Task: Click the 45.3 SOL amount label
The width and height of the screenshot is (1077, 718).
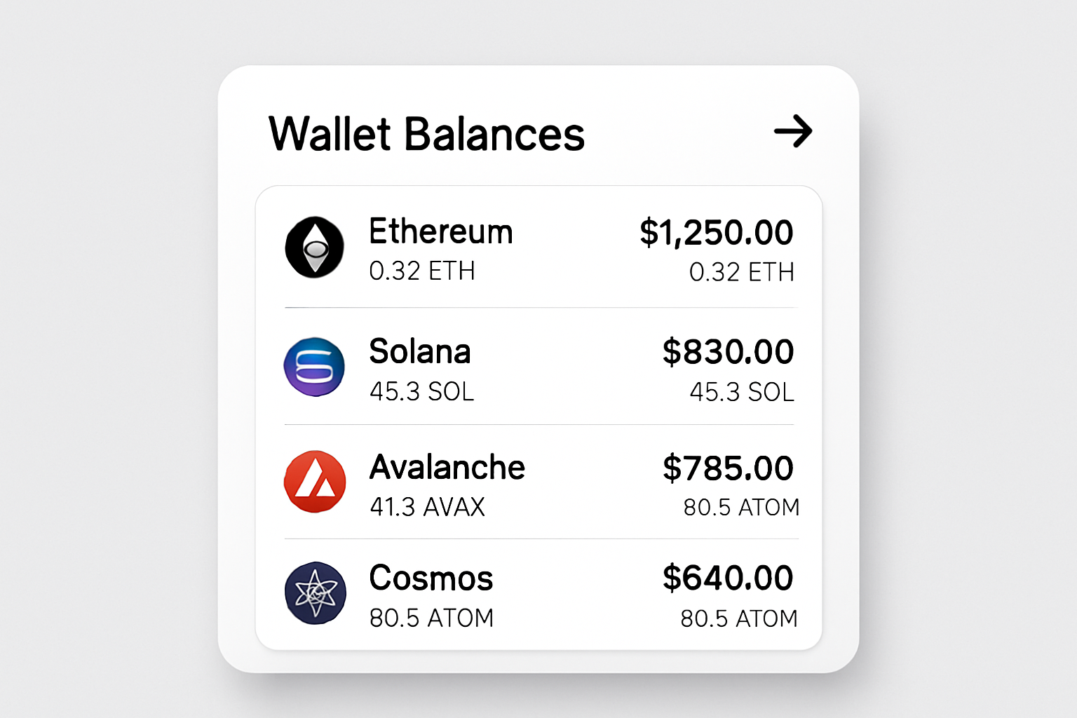Action: click(421, 393)
